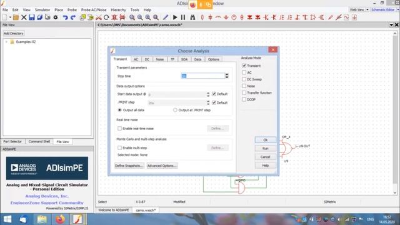Switch to the Options tab
The width and height of the screenshot is (400, 225).
tap(214, 59)
